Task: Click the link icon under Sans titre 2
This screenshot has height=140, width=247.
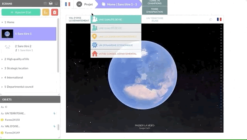Action: click(16, 50)
